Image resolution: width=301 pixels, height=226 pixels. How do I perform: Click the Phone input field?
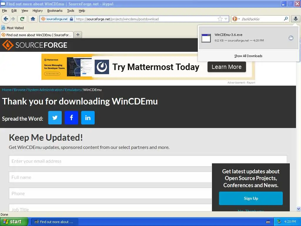(x=111, y=193)
